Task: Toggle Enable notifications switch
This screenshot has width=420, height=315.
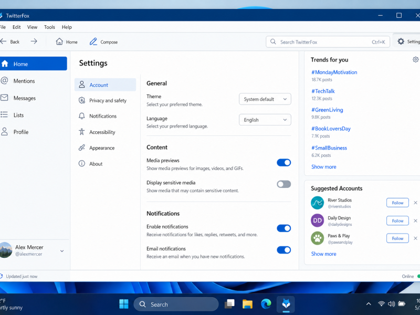Action: pyautogui.click(x=283, y=228)
